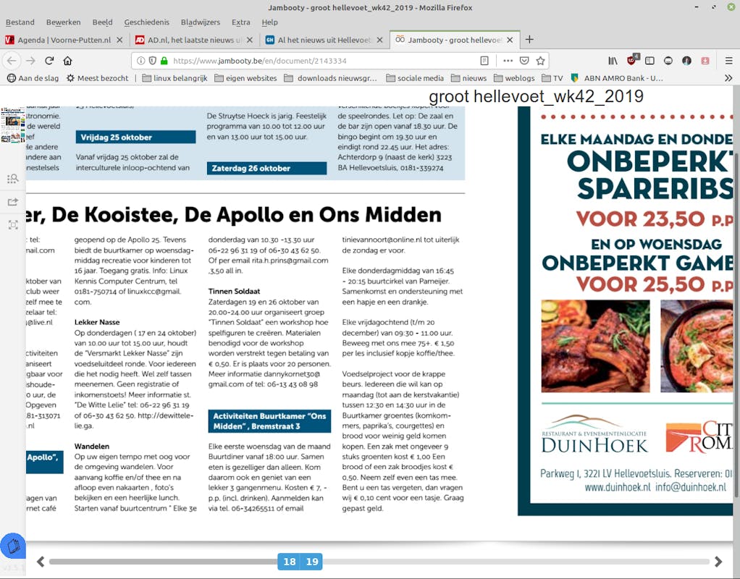
Task: Switch to the AD.nl tab
Action: pyautogui.click(x=194, y=40)
